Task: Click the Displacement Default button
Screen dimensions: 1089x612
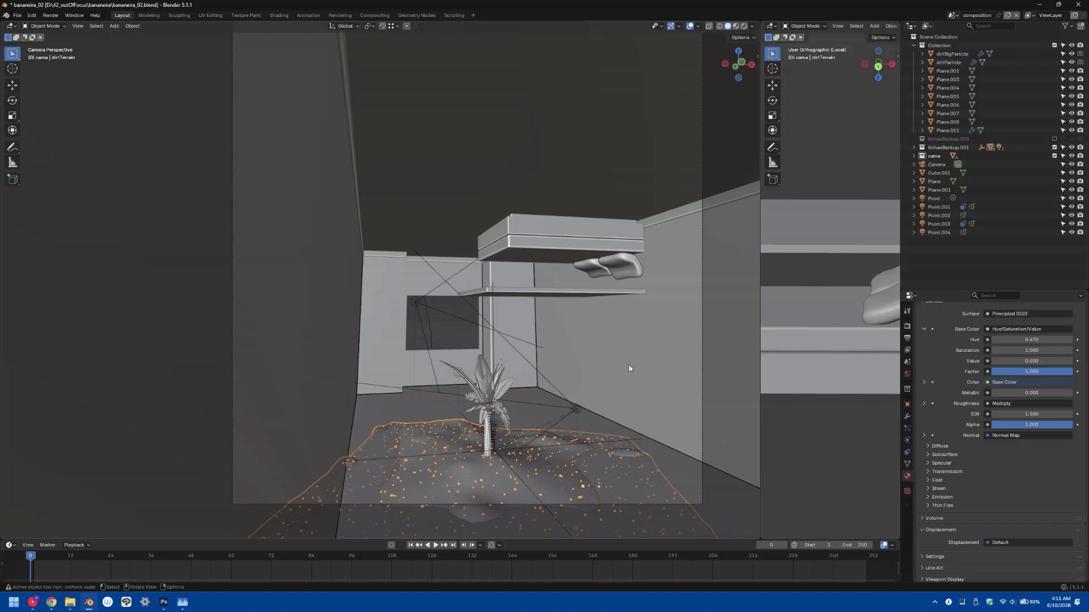Action: coord(1028,542)
